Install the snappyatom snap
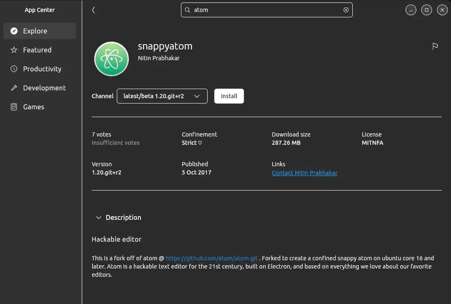The height and width of the screenshot is (304, 451). click(229, 96)
